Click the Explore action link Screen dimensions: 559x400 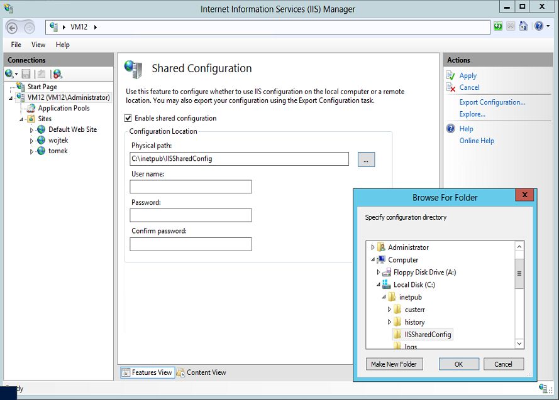[472, 114]
